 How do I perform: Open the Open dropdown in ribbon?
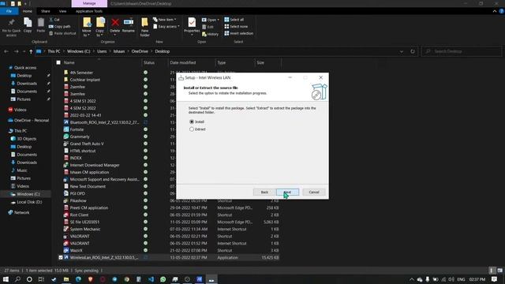click(x=211, y=20)
